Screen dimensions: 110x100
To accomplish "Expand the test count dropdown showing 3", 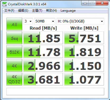I will click(x=28, y=21).
